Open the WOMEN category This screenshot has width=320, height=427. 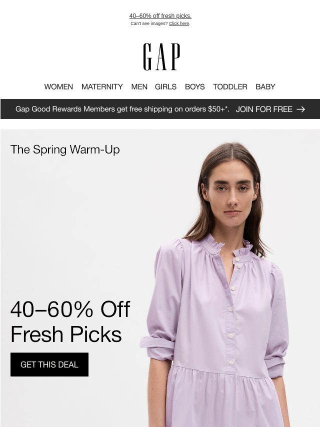(58, 86)
